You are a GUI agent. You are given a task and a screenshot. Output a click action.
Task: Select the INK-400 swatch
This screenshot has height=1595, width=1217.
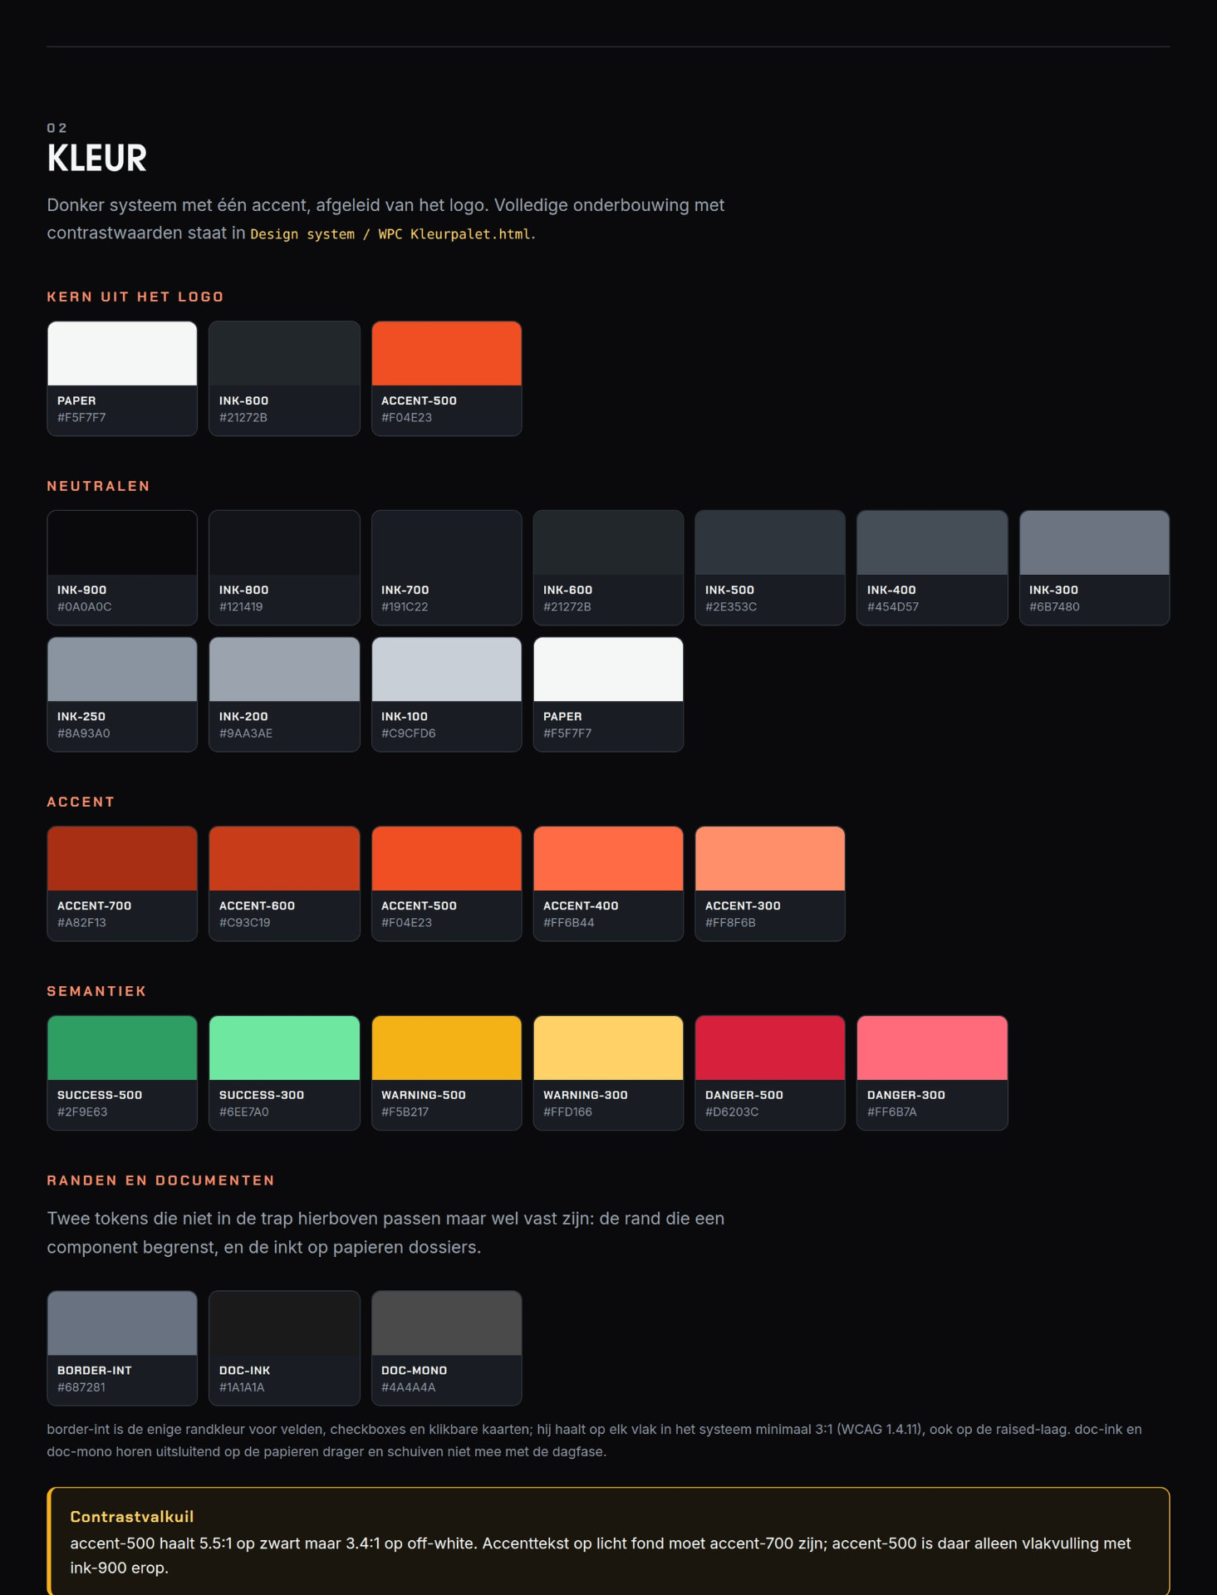(932, 567)
